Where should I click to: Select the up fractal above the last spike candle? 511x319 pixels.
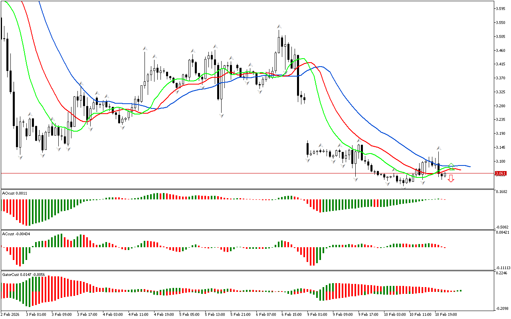pyautogui.click(x=438, y=148)
